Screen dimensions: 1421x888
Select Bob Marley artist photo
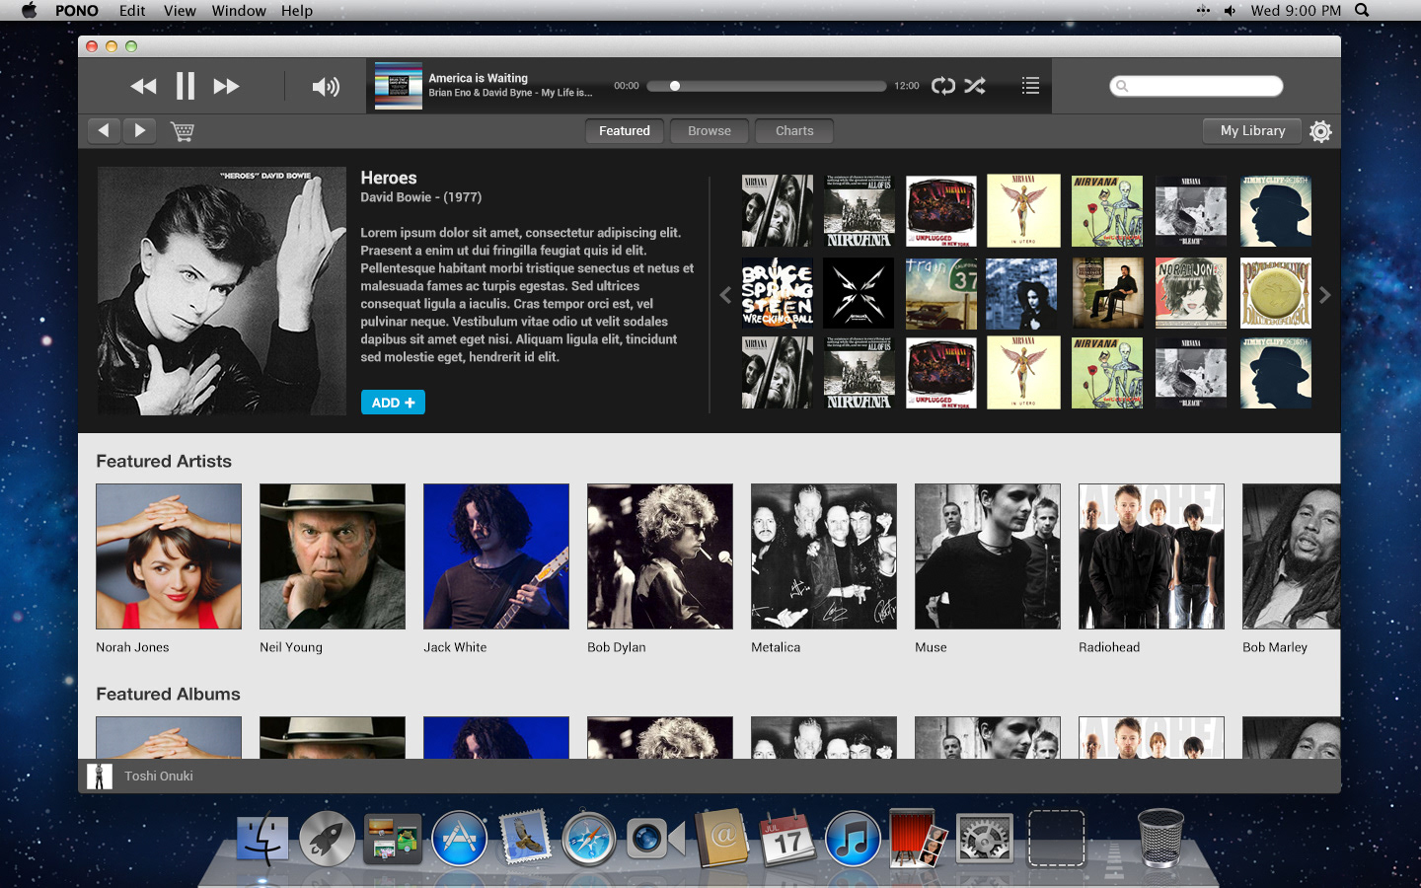pos(1292,556)
